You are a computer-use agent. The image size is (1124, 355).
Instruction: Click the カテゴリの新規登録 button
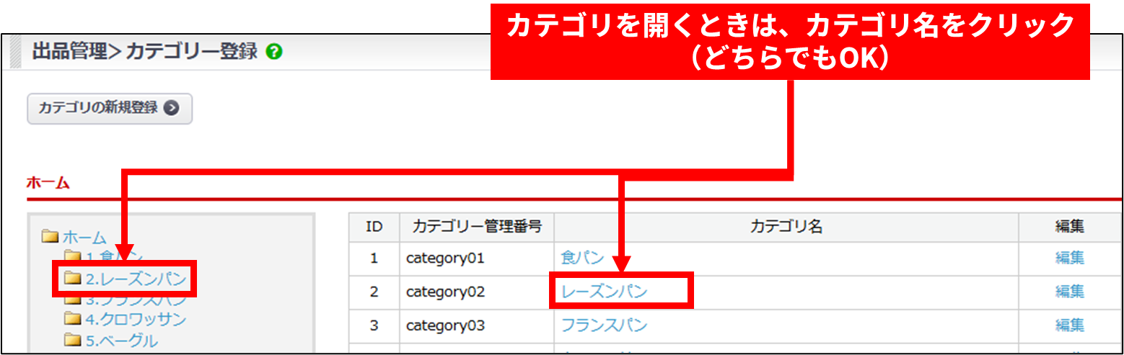[110, 108]
